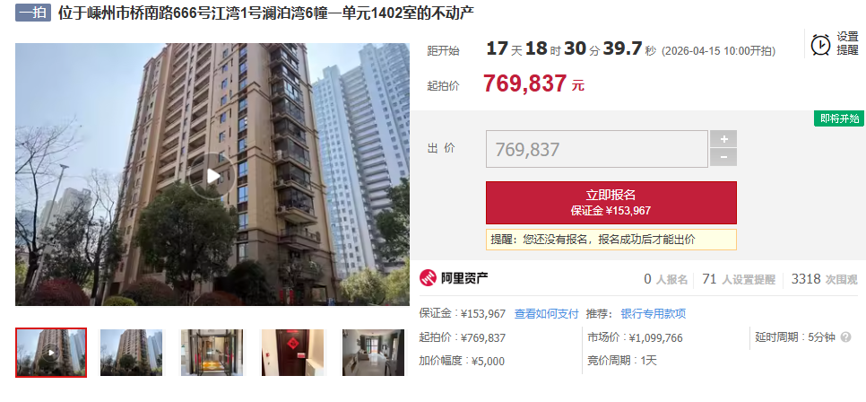
Task: Play the property video in main image
Action: click(x=212, y=176)
